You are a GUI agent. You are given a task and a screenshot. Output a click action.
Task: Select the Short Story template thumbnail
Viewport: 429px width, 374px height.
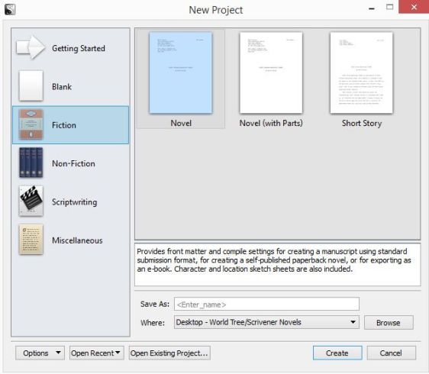click(x=361, y=73)
